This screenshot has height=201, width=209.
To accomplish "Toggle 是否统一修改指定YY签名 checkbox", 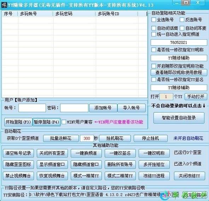I will coord(153,80).
